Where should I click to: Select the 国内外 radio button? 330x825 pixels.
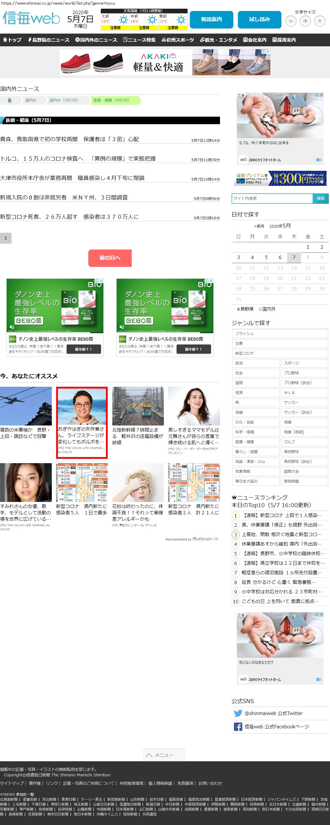pyautogui.click(x=261, y=309)
